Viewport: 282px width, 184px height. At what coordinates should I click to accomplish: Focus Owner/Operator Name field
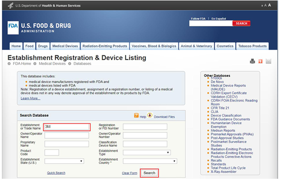pos(67,135)
